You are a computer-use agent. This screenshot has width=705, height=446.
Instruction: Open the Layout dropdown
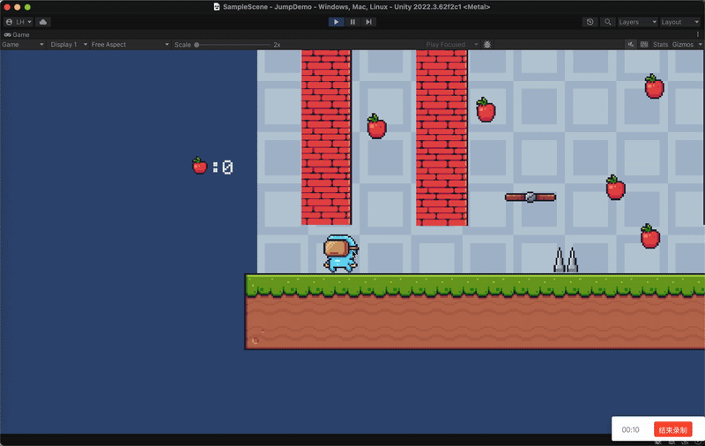coord(679,22)
